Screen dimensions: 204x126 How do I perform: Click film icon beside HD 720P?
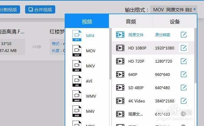point(120,61)
